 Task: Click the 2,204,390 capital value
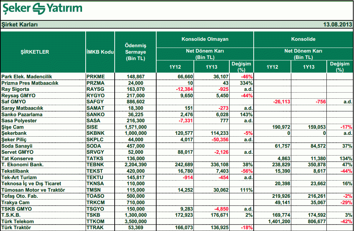click(x=135, y=165)
